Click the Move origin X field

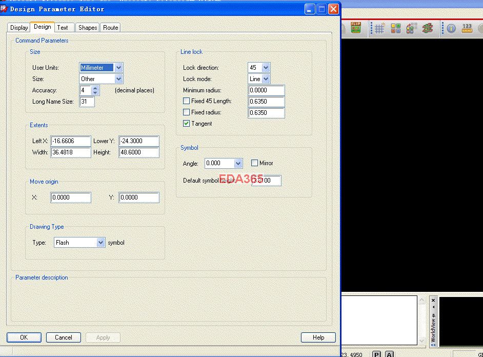tap(71, 197)
